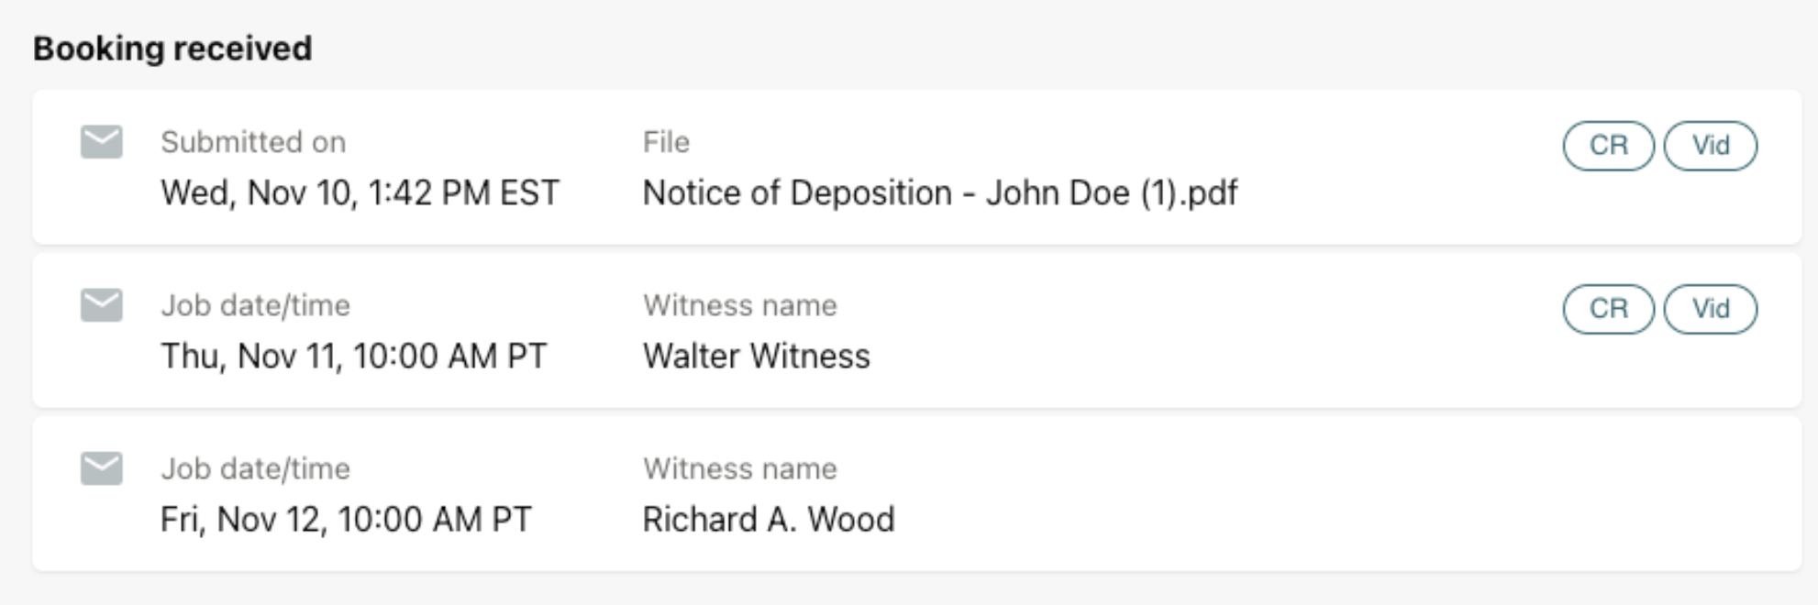Click the Submitted on label
Viewport: 1818px width, 605px height.
click(253, 142)
